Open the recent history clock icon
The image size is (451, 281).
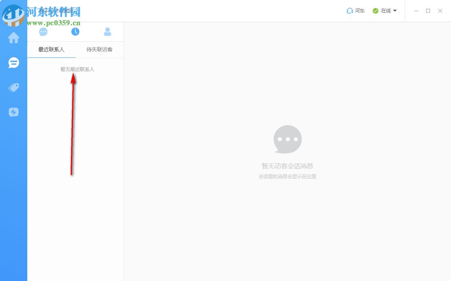(x=75, y=31)
